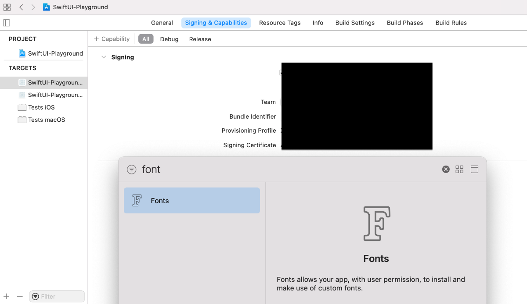Click the PROJECT section header
The image size is (527, 304).
point(23,39)
